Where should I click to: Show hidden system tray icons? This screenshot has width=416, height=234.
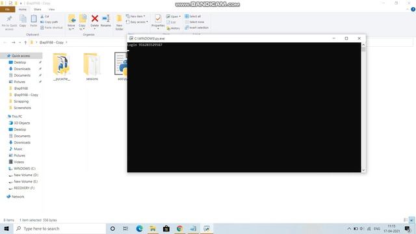[x=349, y=229]
